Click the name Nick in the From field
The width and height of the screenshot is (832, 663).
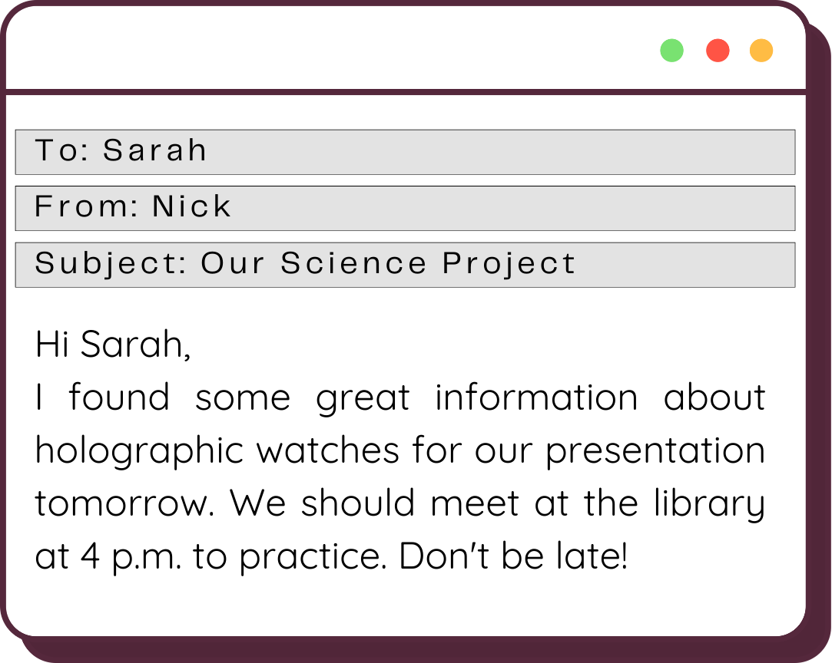click(192, 207)
